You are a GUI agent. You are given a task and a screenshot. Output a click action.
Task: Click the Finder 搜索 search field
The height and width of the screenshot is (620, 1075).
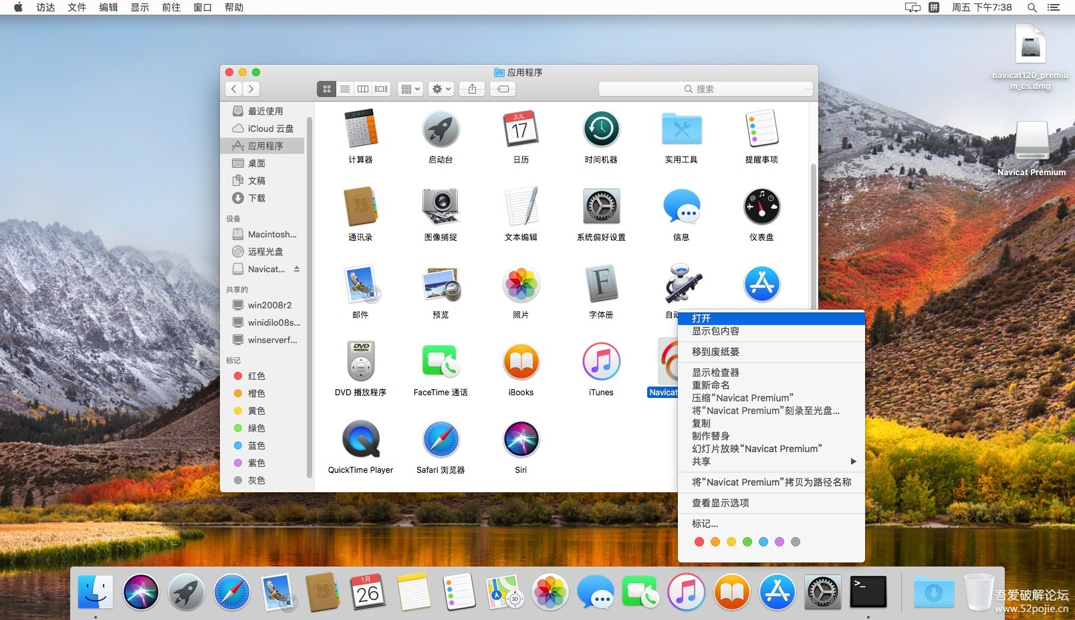pyautogui.click(x=706, y=89)
